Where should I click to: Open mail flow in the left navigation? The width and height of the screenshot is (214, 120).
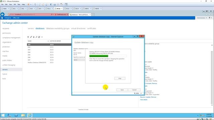[x=5, y=51]
